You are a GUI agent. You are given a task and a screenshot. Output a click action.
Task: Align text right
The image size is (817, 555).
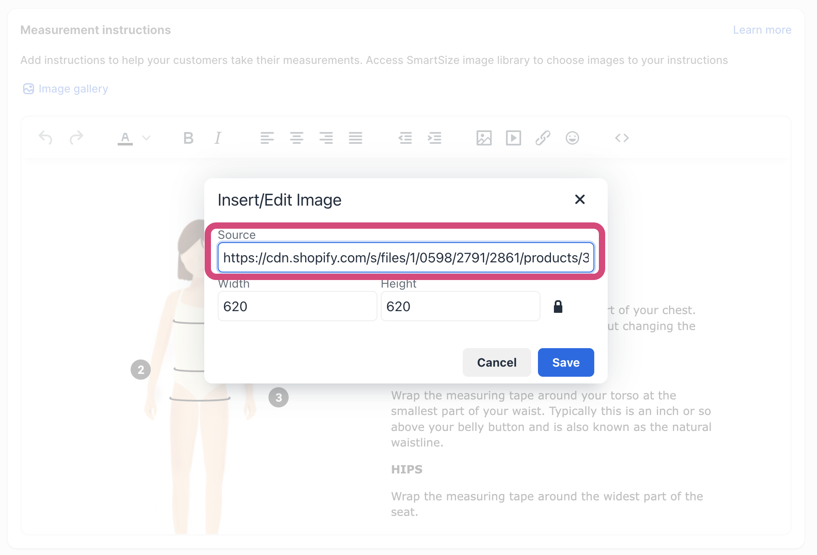[x=326, y=138]
